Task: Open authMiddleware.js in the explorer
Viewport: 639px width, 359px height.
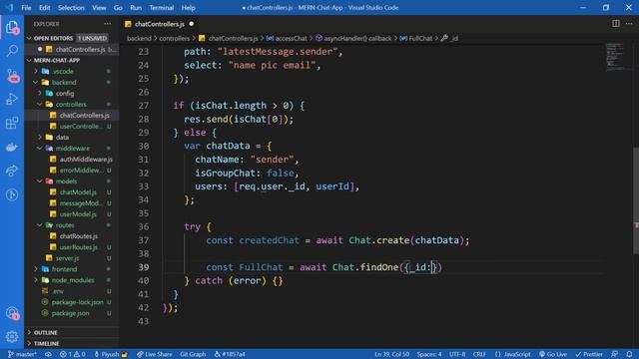Action: tap(71, 160)
